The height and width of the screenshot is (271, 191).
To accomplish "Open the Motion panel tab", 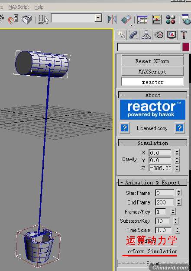I will (x=159, y=35).
